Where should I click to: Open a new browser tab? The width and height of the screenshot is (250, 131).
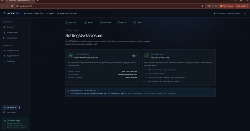(38, 1)
